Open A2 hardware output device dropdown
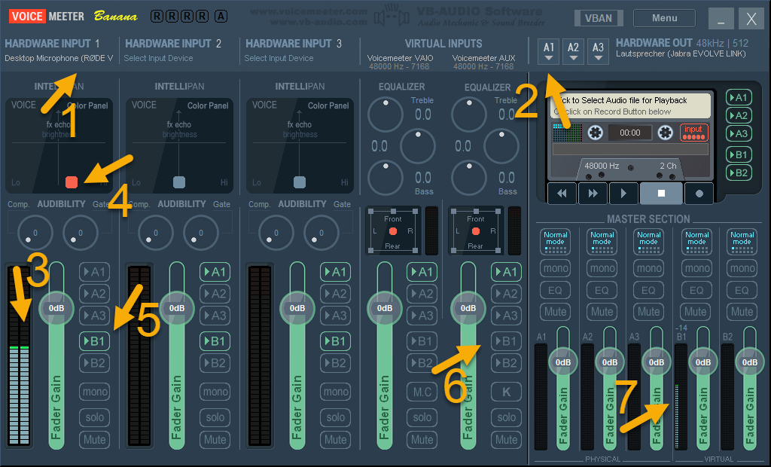771x467 pixels. (x=573, y=52)
